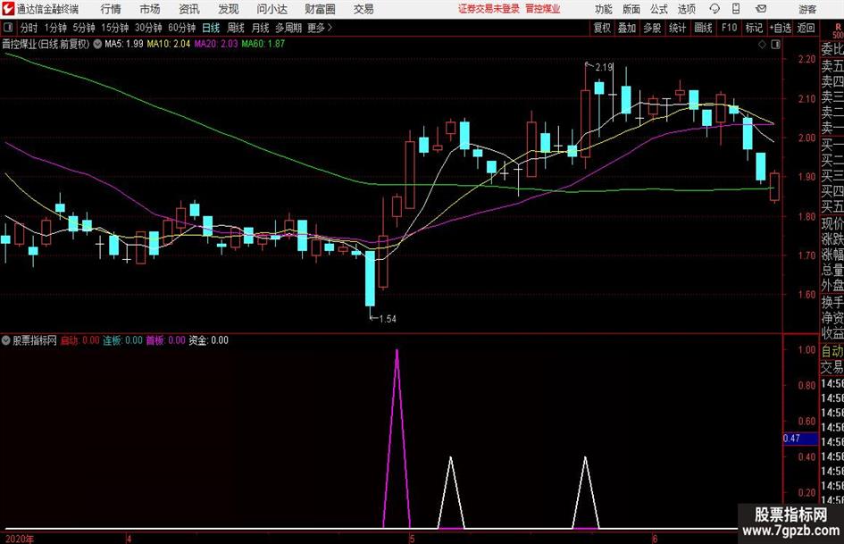This screenshot has height=544, width=844.
Task: Click the 资金: 0.00 indicator value
Action: (x=208, y=340)
